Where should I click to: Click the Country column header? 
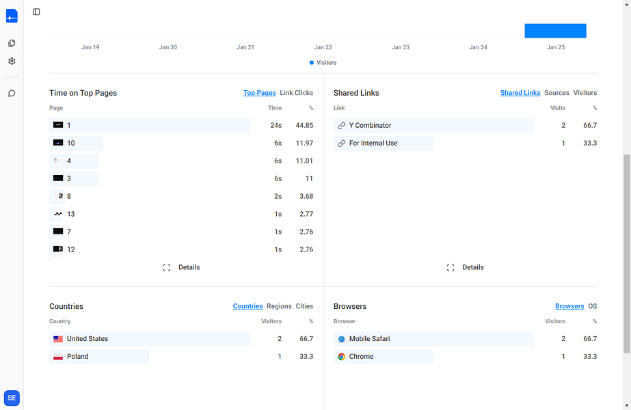[x=60, y=321]
